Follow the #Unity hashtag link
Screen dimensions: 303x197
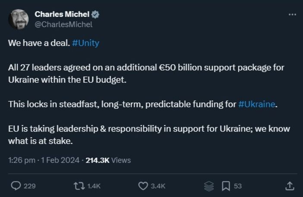86,44
